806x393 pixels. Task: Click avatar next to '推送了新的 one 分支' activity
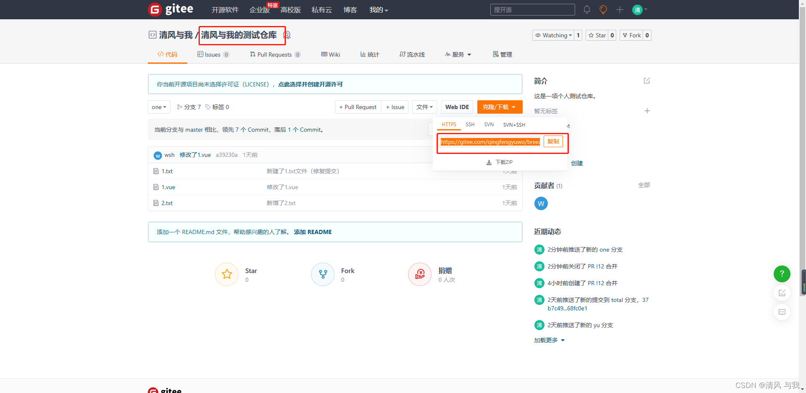click(x=539, y=250)
